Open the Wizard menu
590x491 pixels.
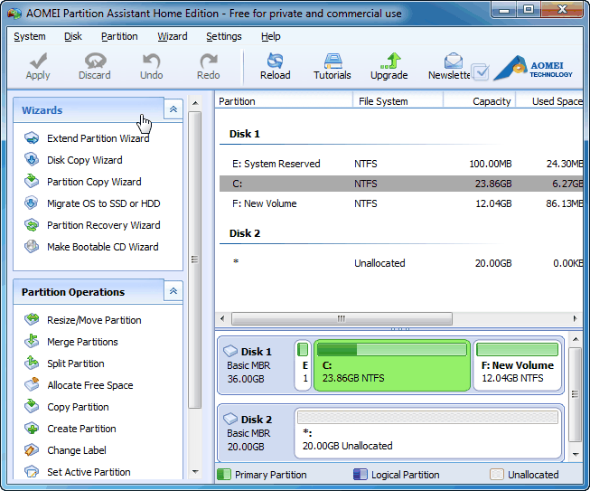pyautogui.click(x=173, y=36)
